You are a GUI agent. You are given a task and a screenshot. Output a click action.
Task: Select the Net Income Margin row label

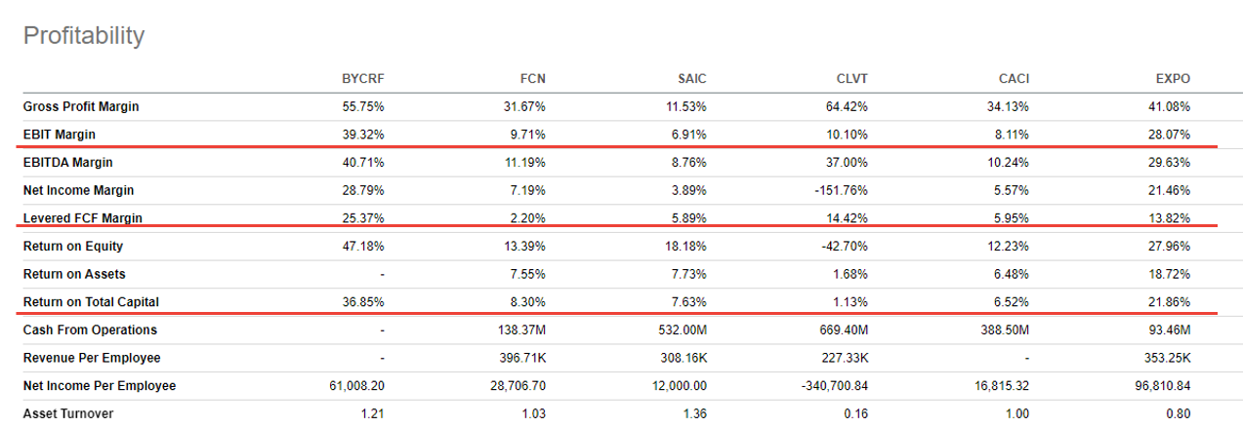(79, 190)
